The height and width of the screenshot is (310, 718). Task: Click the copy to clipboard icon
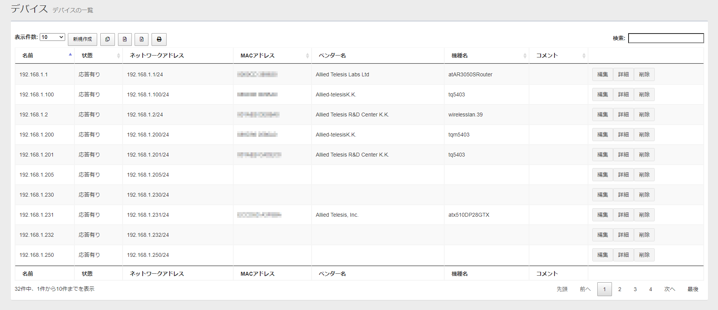coord(108,39)
